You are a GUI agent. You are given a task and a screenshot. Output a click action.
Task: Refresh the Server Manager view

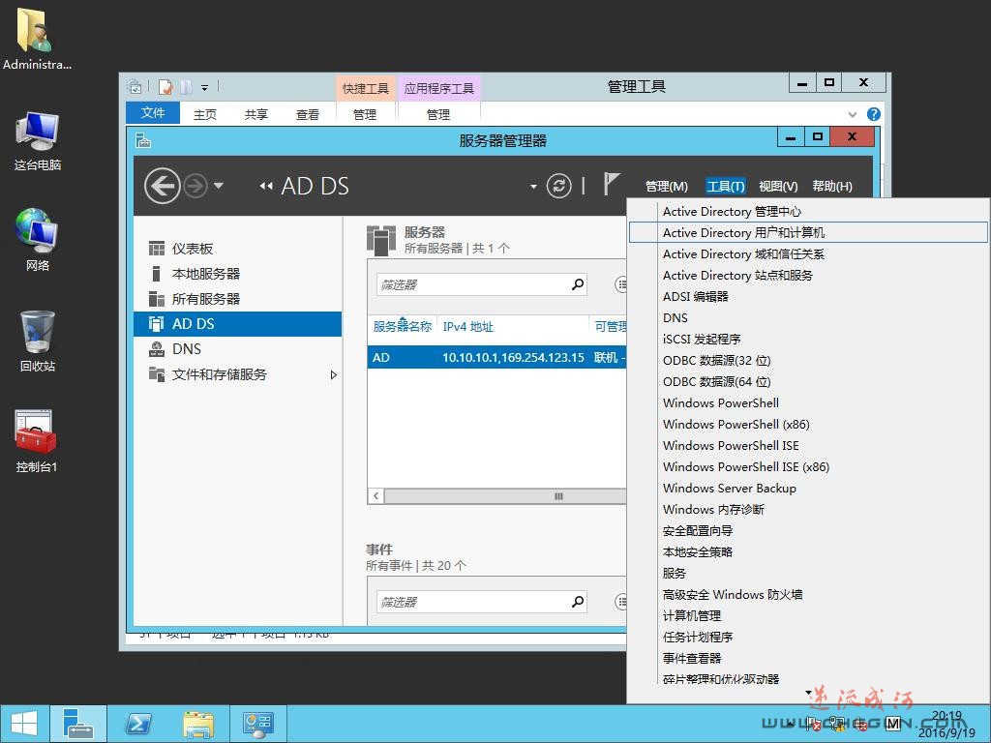click(x=558, y=186)
